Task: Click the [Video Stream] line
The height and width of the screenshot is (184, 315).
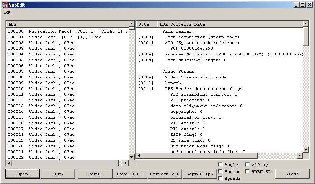Action: pyautogui.click(x=178, y=72)
